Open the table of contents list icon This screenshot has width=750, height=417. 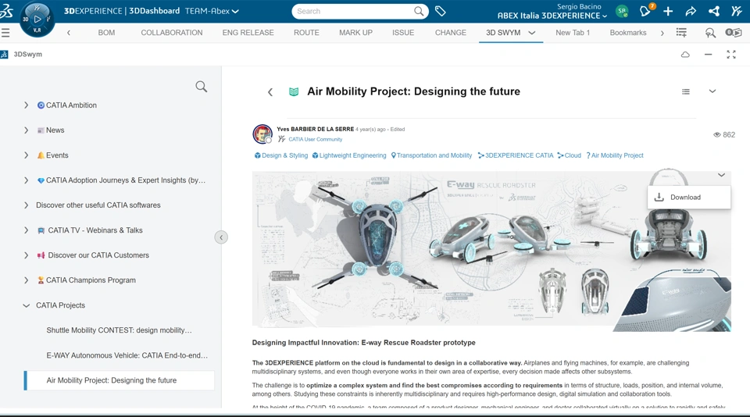686,91
